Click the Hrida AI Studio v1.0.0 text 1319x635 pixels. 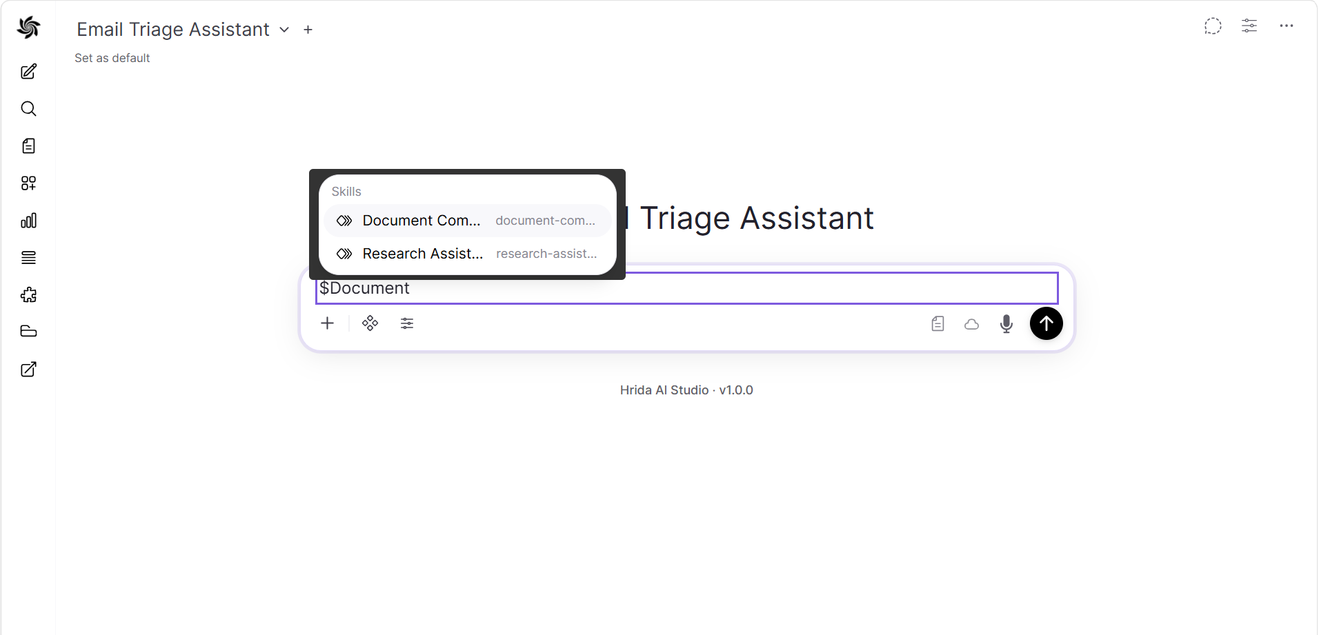click(686, 390)
